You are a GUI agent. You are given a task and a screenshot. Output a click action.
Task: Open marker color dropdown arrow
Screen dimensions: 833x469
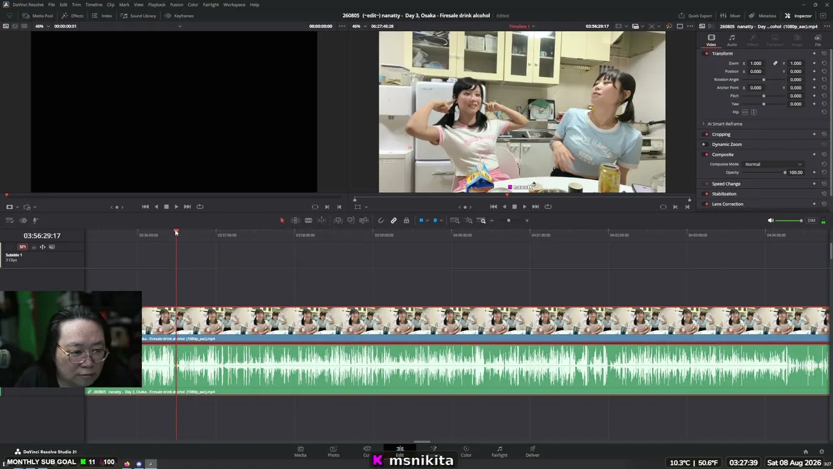click(x=441, y=221)
